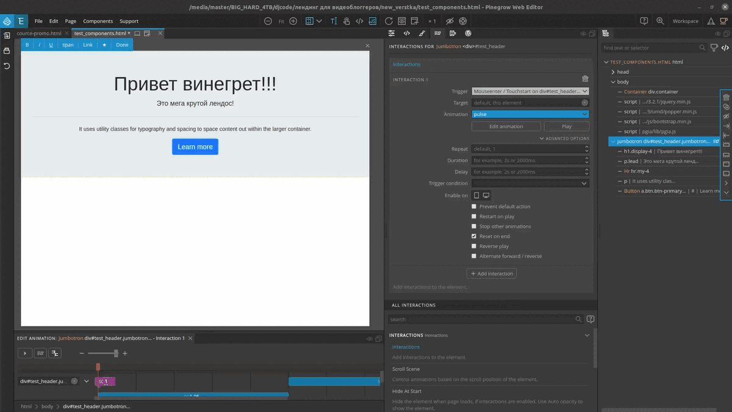
Task: Enable Prevent default action checkbox
Action: pos(474,206)
